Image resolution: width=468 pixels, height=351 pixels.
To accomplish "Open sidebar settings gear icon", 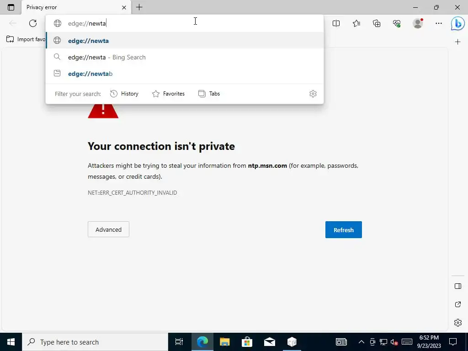I will (458, 323).
